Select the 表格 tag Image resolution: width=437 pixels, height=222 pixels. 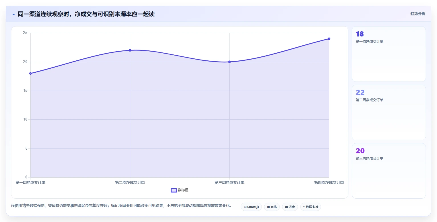[272, 207]
